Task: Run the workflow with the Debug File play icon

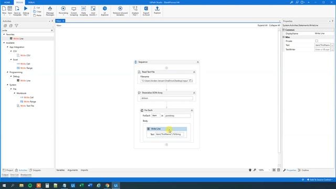Action: [26, 8]
